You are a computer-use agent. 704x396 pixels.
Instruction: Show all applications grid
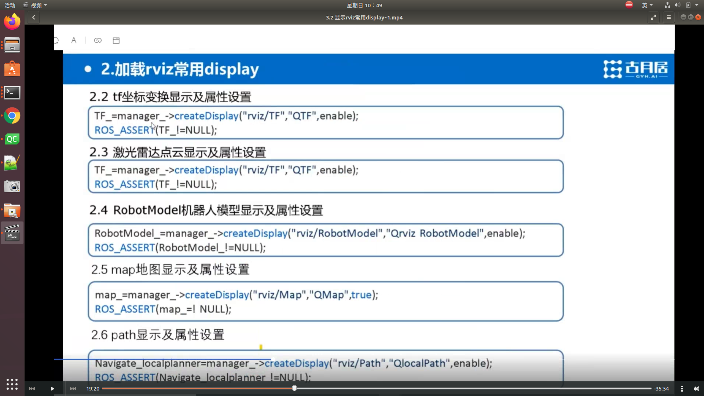pos(12,384)
